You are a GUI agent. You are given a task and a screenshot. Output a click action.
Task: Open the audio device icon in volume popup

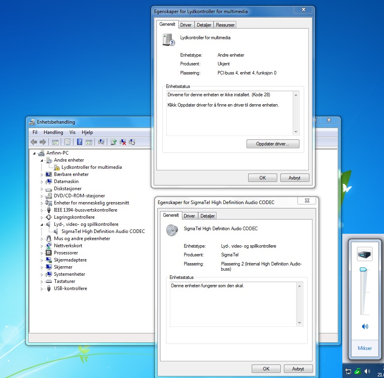[365, 254]
